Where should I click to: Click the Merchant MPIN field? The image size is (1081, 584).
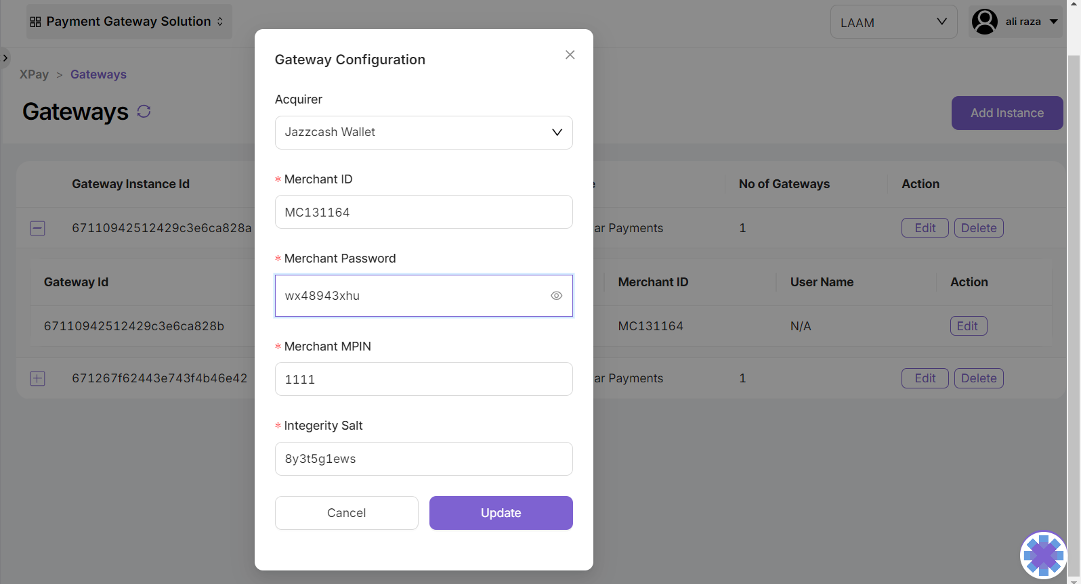tap(423, 380)
